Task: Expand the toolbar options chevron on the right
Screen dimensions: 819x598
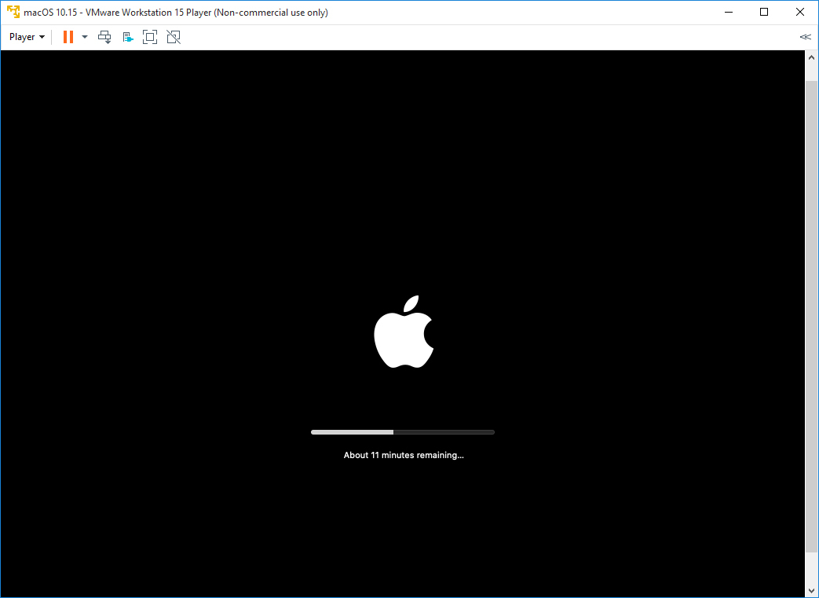Action: click(x=805, y=36)
